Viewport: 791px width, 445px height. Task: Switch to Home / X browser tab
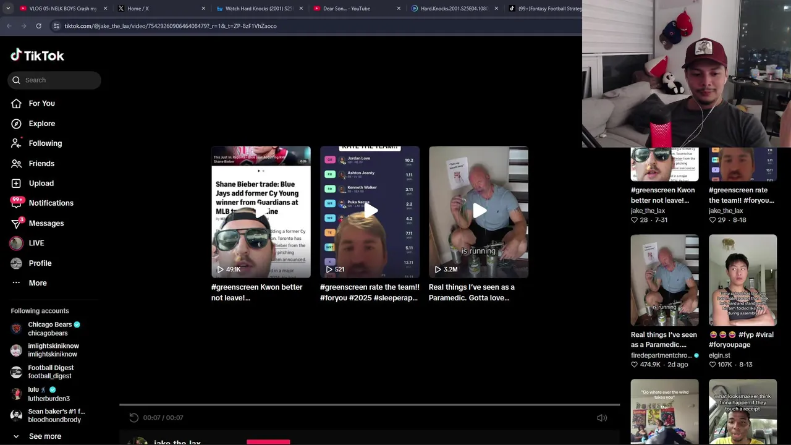tap(161, 9)
